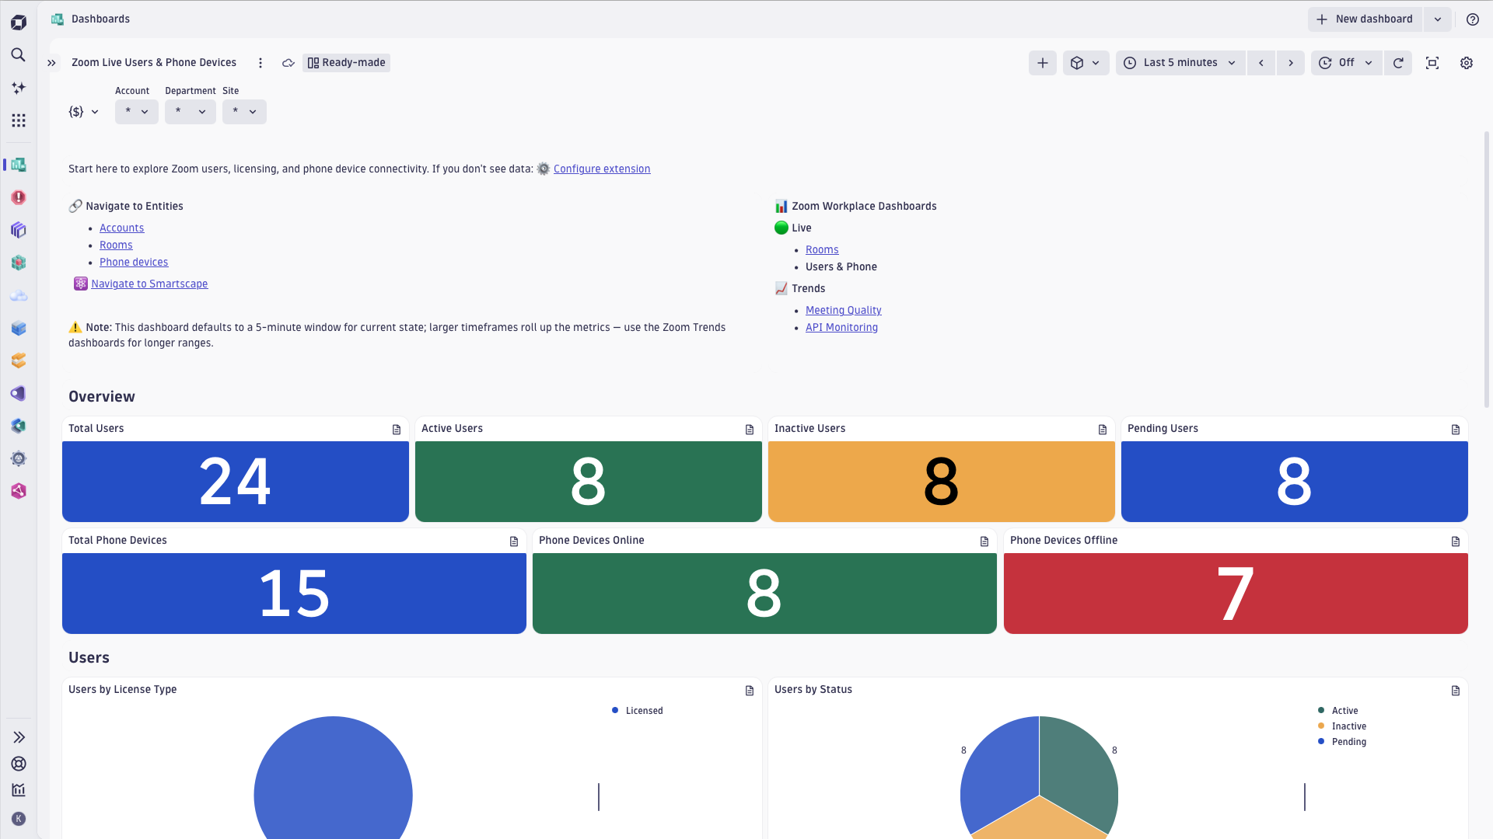Add a tile with the plus icon
The height and width of the screenshot is (839, 1493).
(x=1043, y=63)
